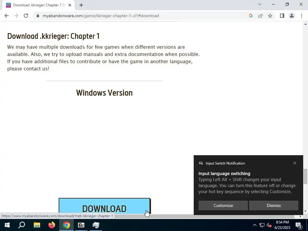Screen dimensions: 308x231
Task: Toggle Chrome side panel
Action: tap(282, 16)
